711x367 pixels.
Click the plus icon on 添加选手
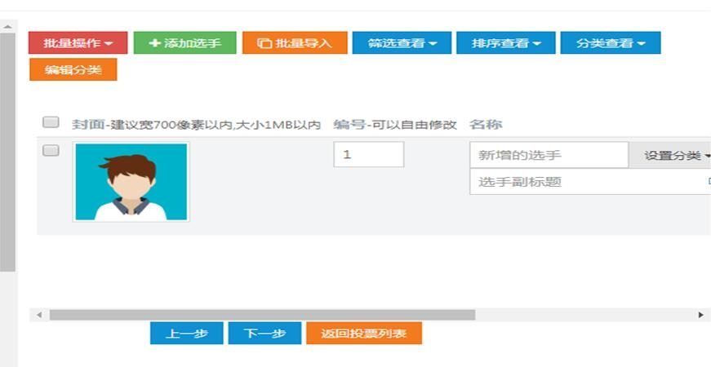tap(155, 43)
